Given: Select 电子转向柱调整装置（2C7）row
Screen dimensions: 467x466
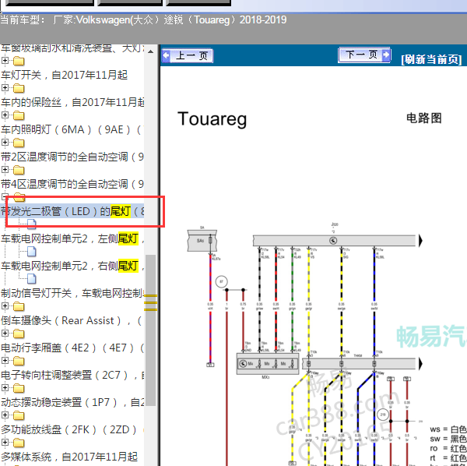Looking at the screenshot, I should pyautogui.click(x=72, y=375).
